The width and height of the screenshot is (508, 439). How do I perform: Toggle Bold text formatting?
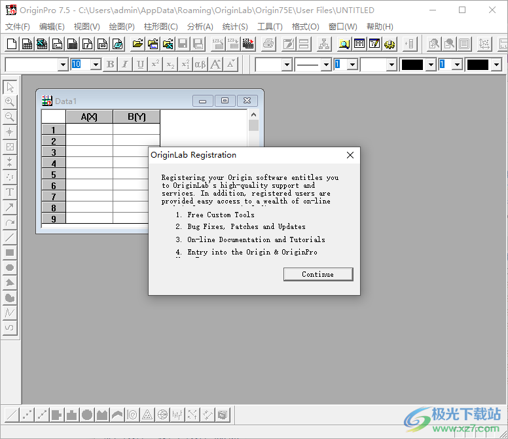click(111, 64)
